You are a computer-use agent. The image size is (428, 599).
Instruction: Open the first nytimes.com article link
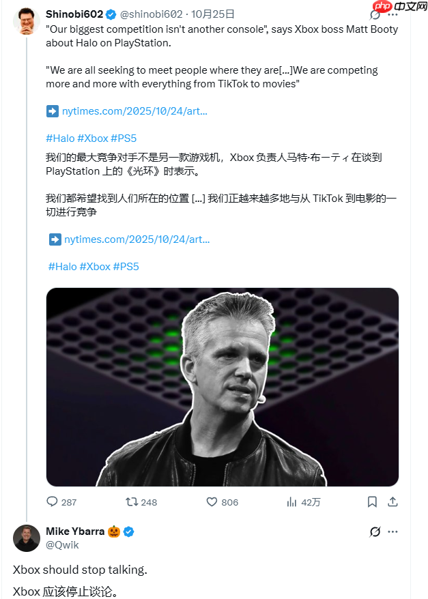(134, 111)
